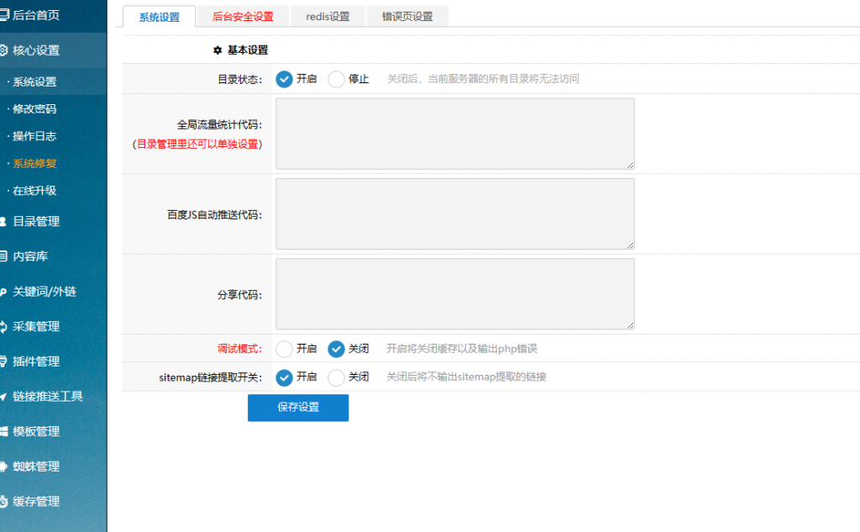Expand the 目录管理 sidebar menu
Viewport: 860px width, 532px height.
tap(36, 222)
